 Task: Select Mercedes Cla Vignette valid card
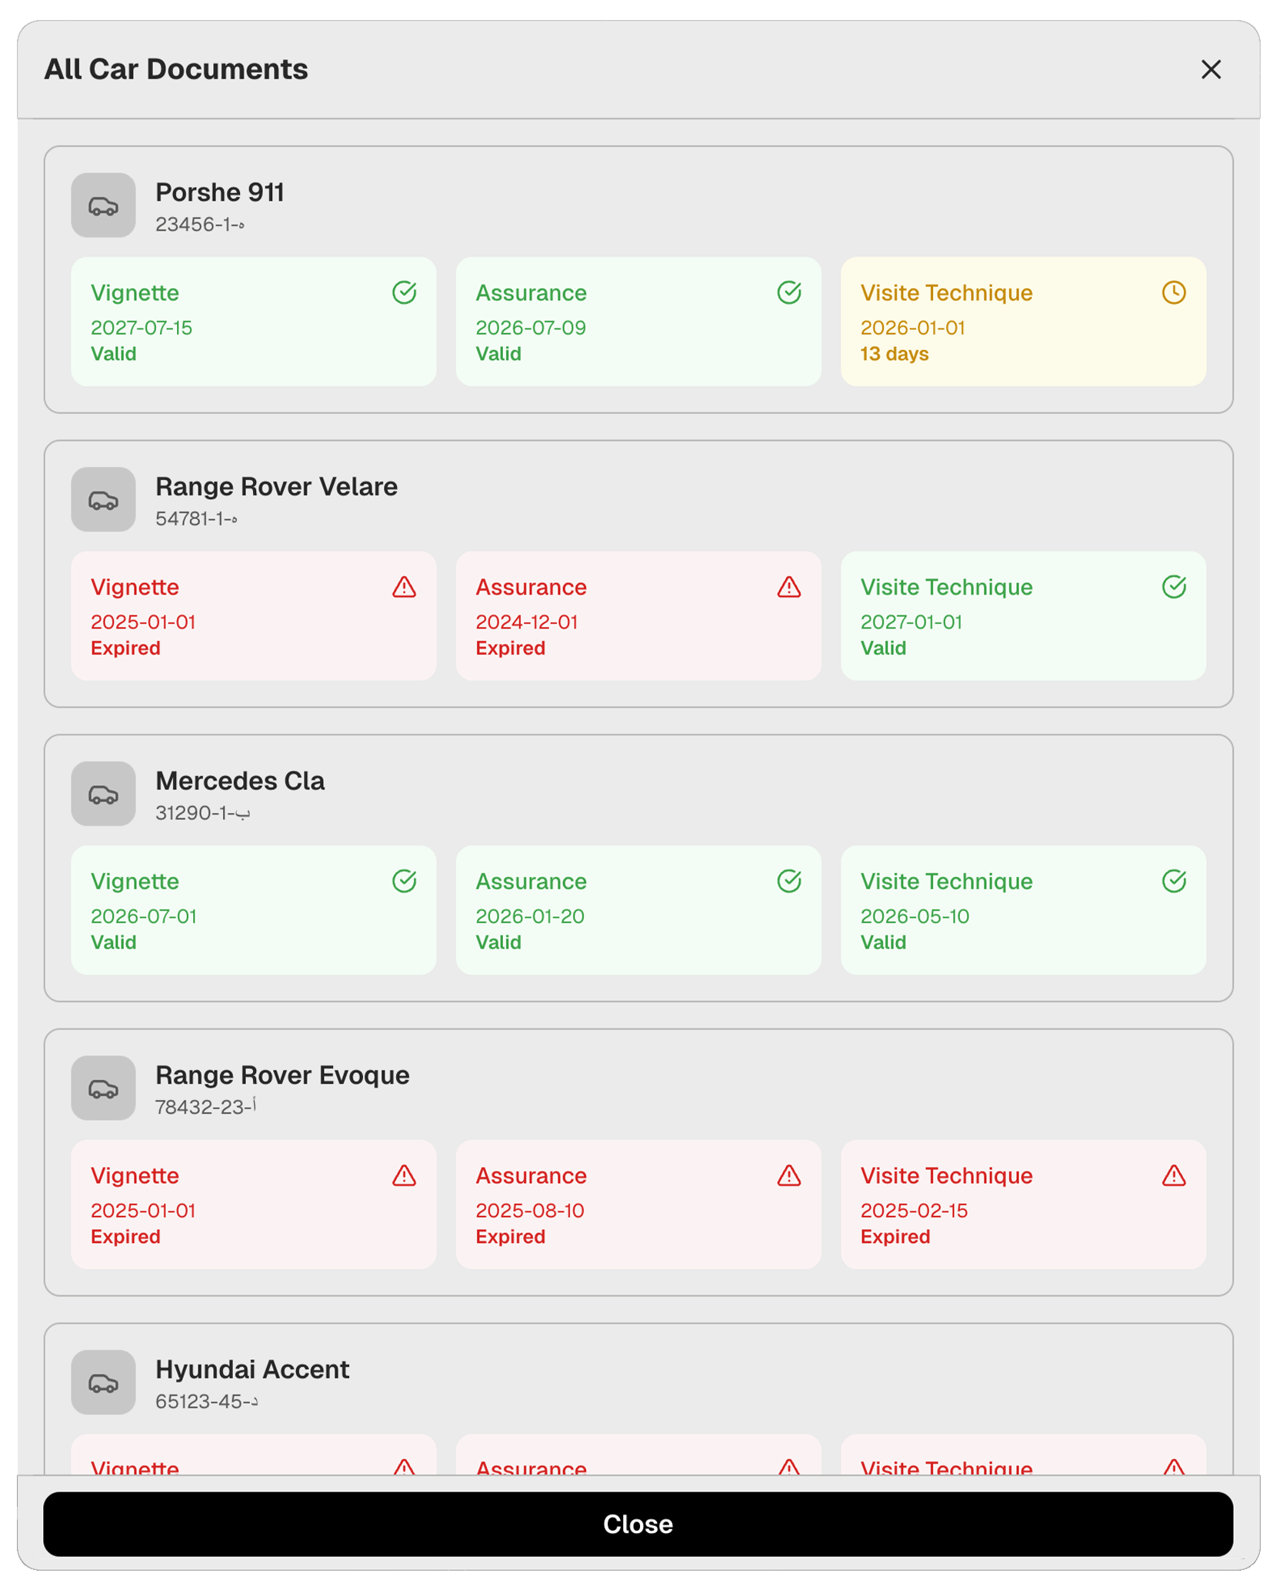coord(253,910)
